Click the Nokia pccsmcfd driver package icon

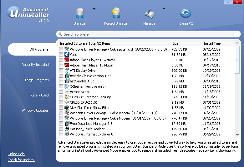pos(67,49)
